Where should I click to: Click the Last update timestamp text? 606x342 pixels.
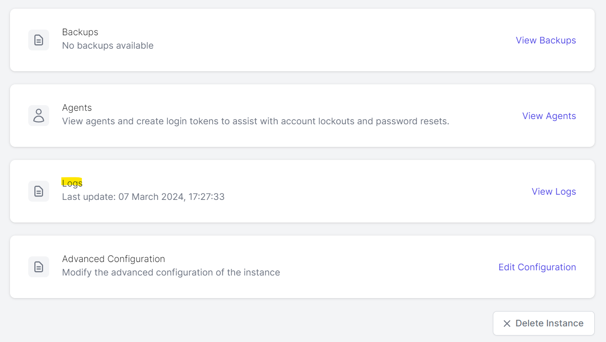pyautogui.click(x=143, y=197)
